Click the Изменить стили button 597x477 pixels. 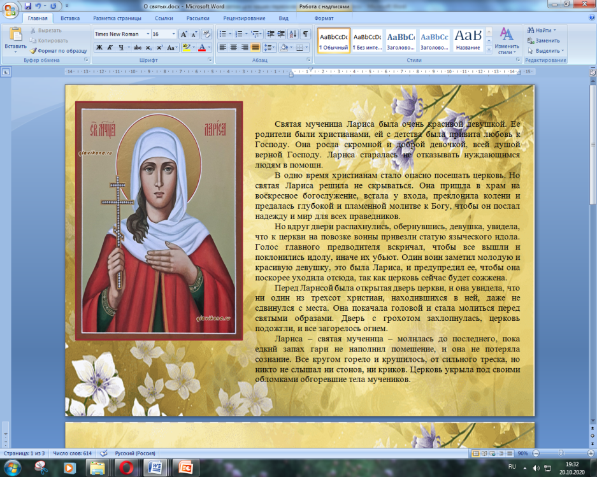pos(507,40)
